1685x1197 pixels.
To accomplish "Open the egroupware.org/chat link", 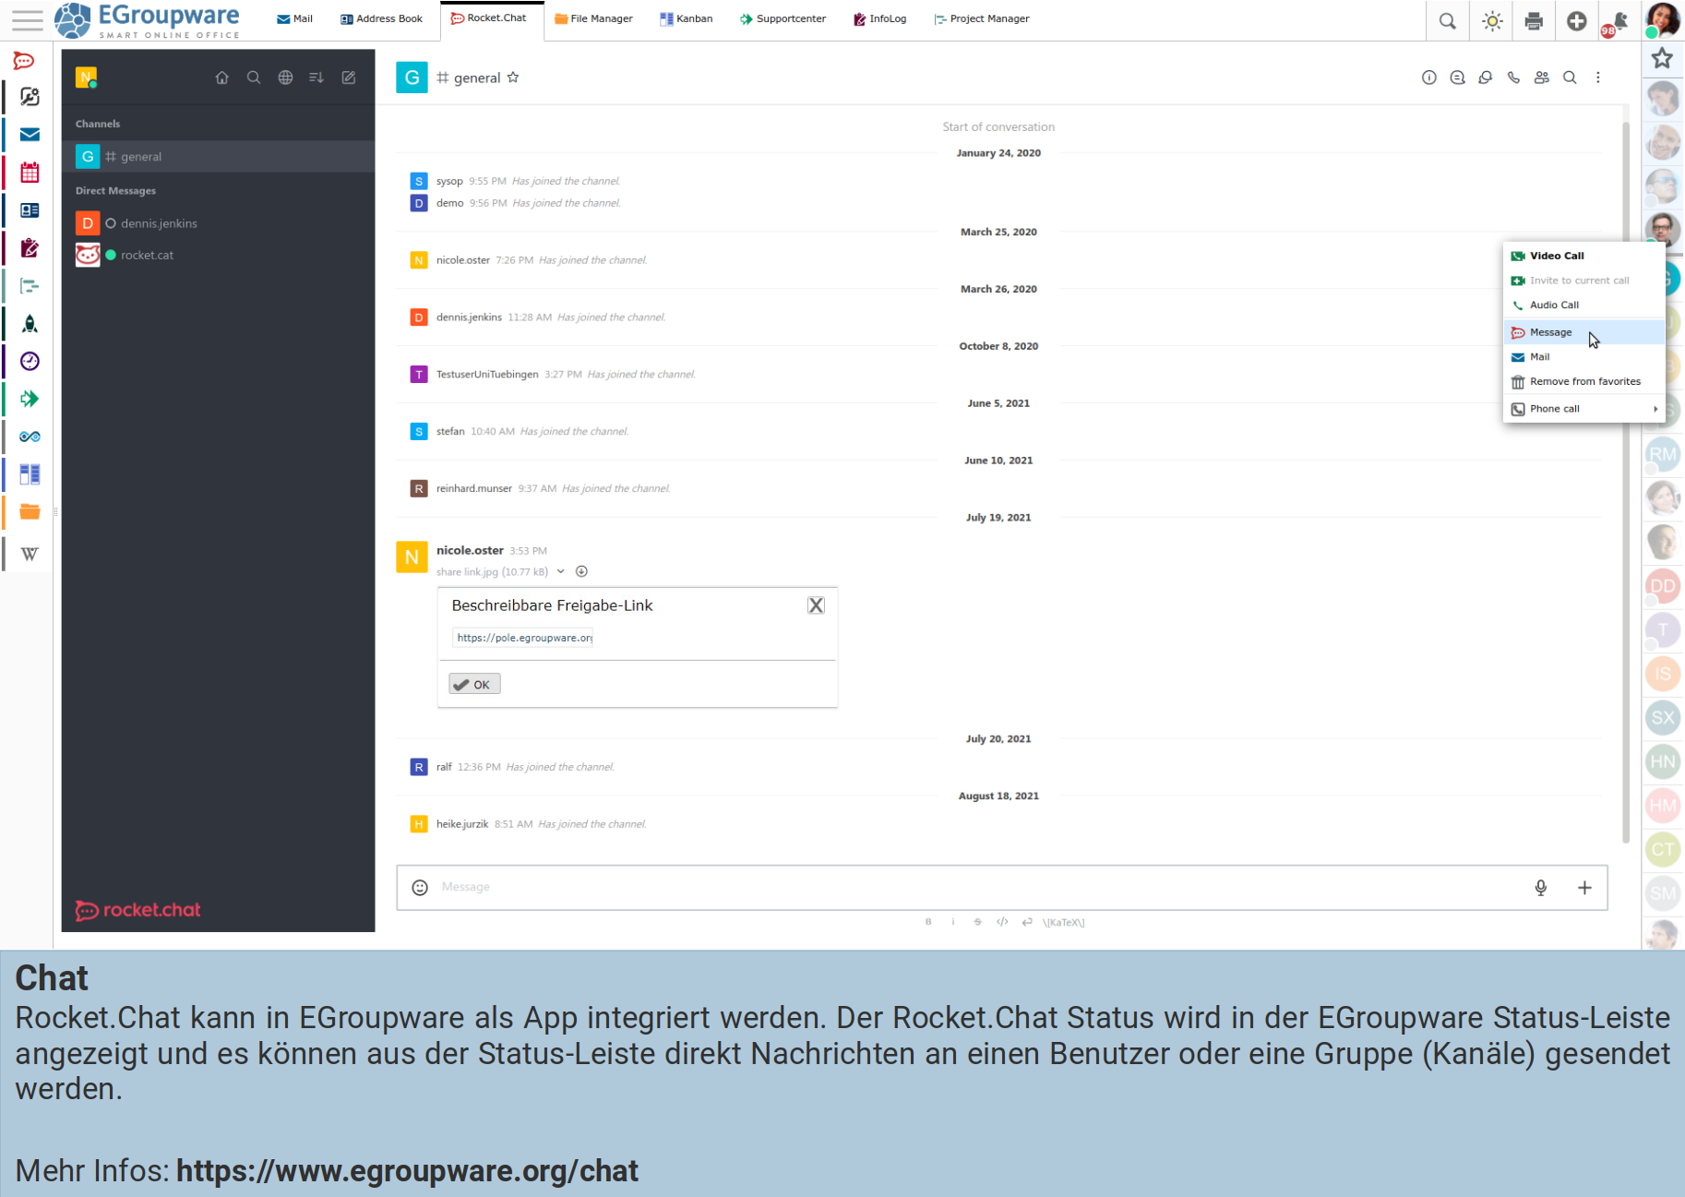I will (x=407, y=1170).
